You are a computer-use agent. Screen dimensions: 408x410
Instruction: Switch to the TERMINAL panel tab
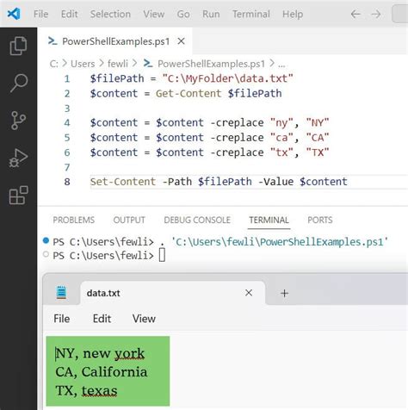pos(269,220)
